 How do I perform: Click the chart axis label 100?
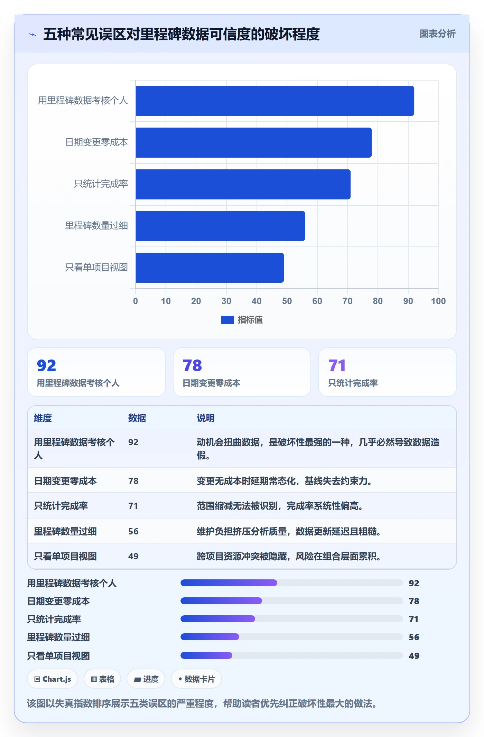[x=438, y=301]
